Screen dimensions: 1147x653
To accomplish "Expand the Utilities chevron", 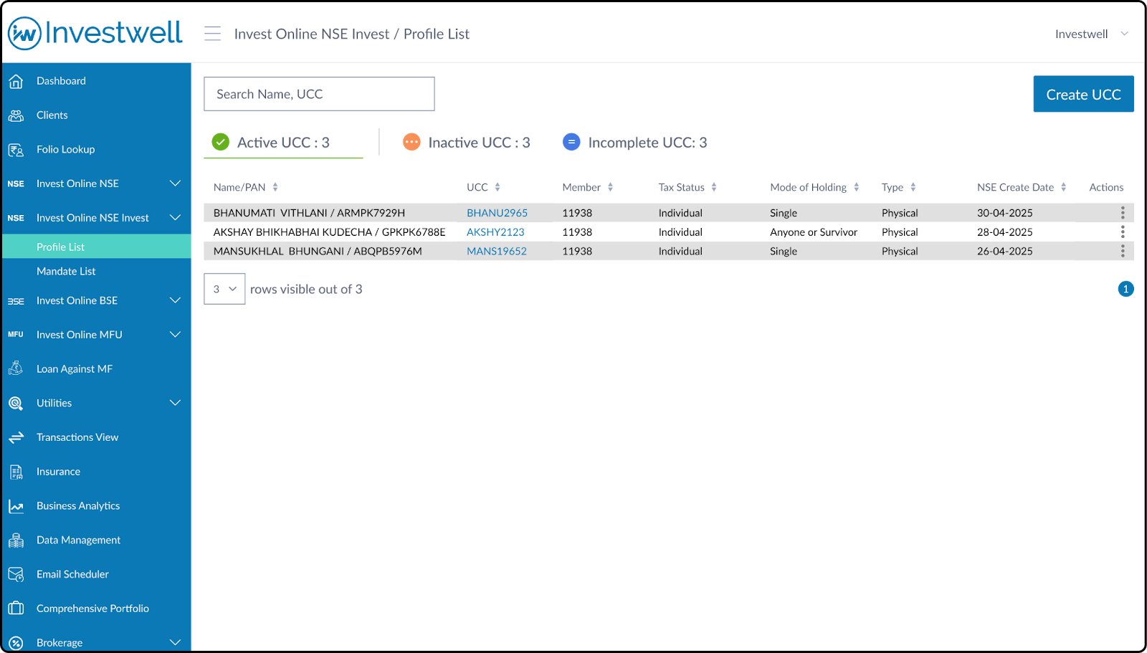I will [175, 403].
